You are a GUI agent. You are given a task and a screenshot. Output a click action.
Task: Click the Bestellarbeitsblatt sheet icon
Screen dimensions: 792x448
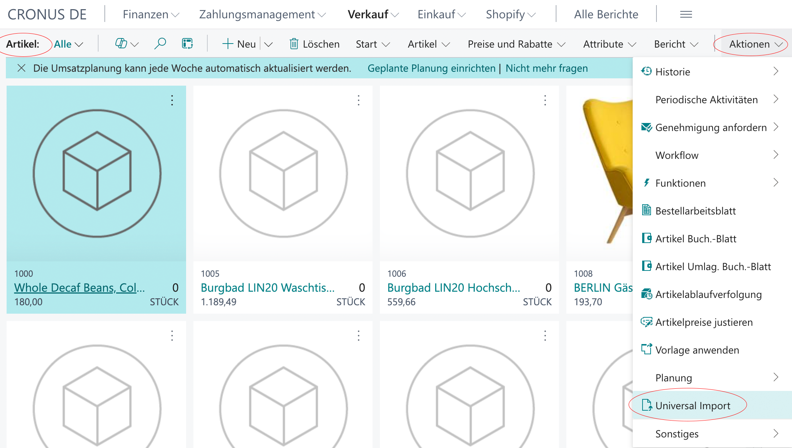click(647, 210)
